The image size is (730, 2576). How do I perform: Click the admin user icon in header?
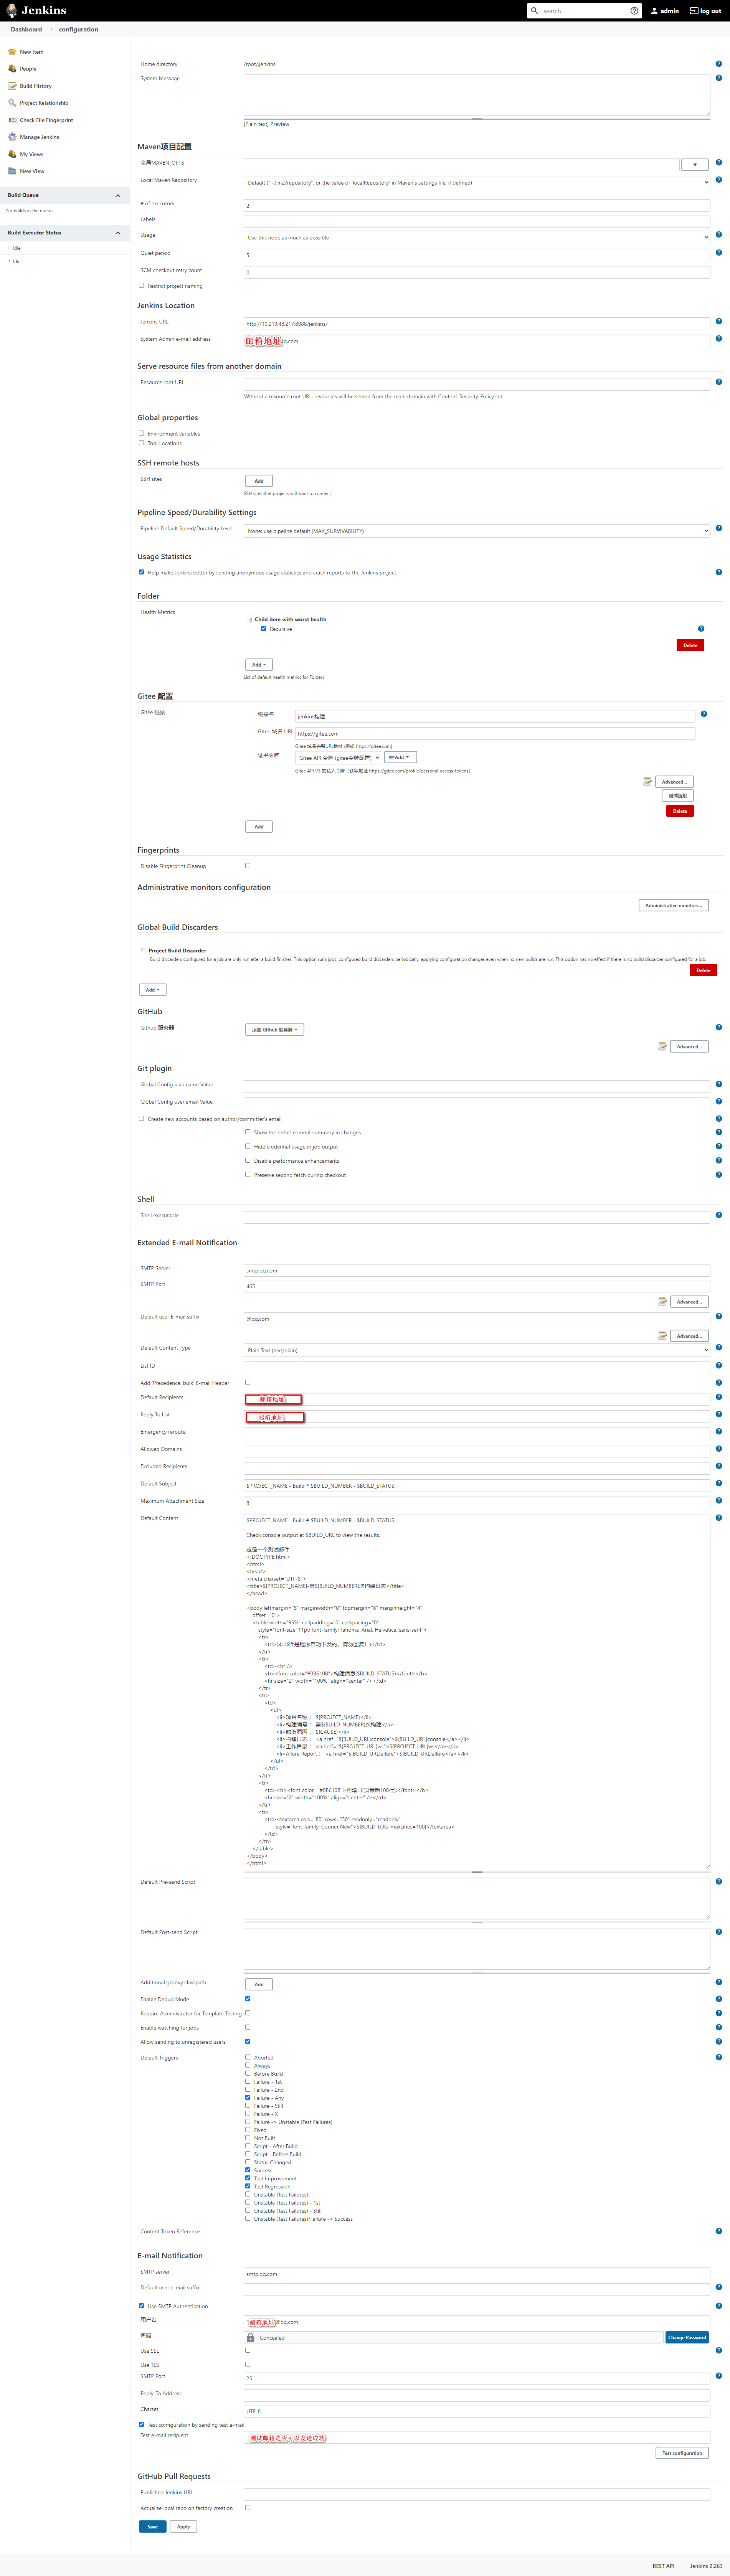coord(654,11)
